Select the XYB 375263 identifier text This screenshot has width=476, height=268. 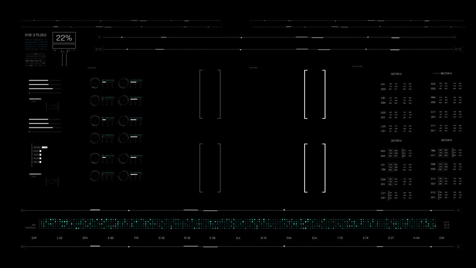click(36, 35)
